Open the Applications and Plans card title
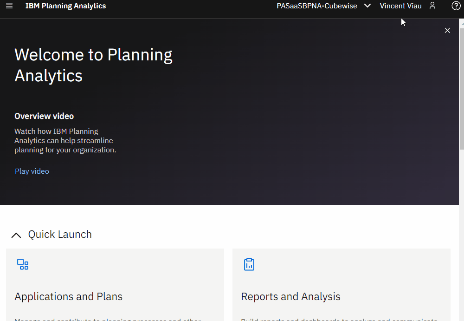This screenshot has width=464, height=321. (x=68, y=297)
